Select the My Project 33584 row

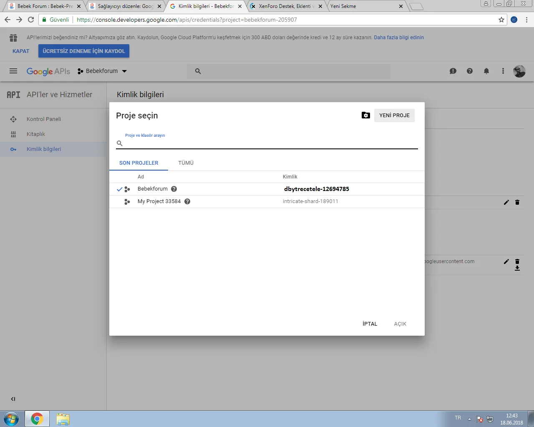159,201
